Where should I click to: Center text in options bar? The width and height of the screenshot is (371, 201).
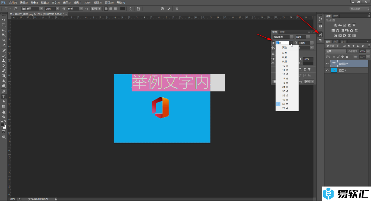pos(111,9)
